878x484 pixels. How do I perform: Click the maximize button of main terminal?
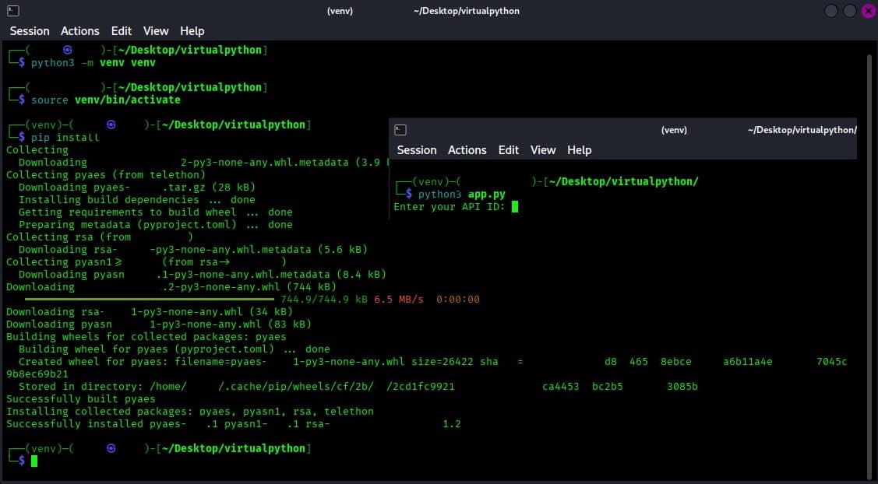[849, 11]
